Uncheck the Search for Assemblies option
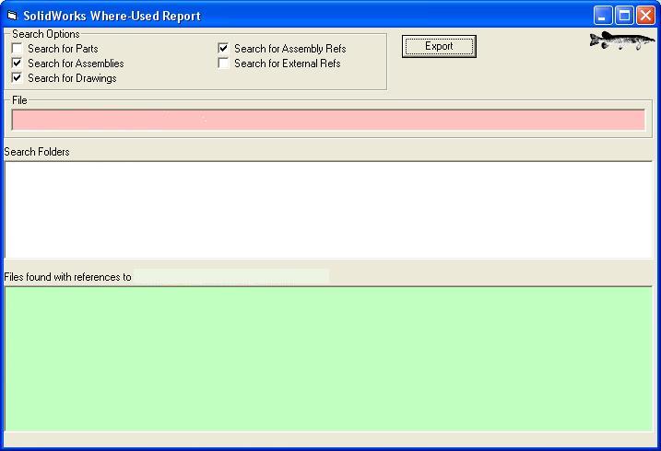This screenshot has width=661, height=451. 17,64
